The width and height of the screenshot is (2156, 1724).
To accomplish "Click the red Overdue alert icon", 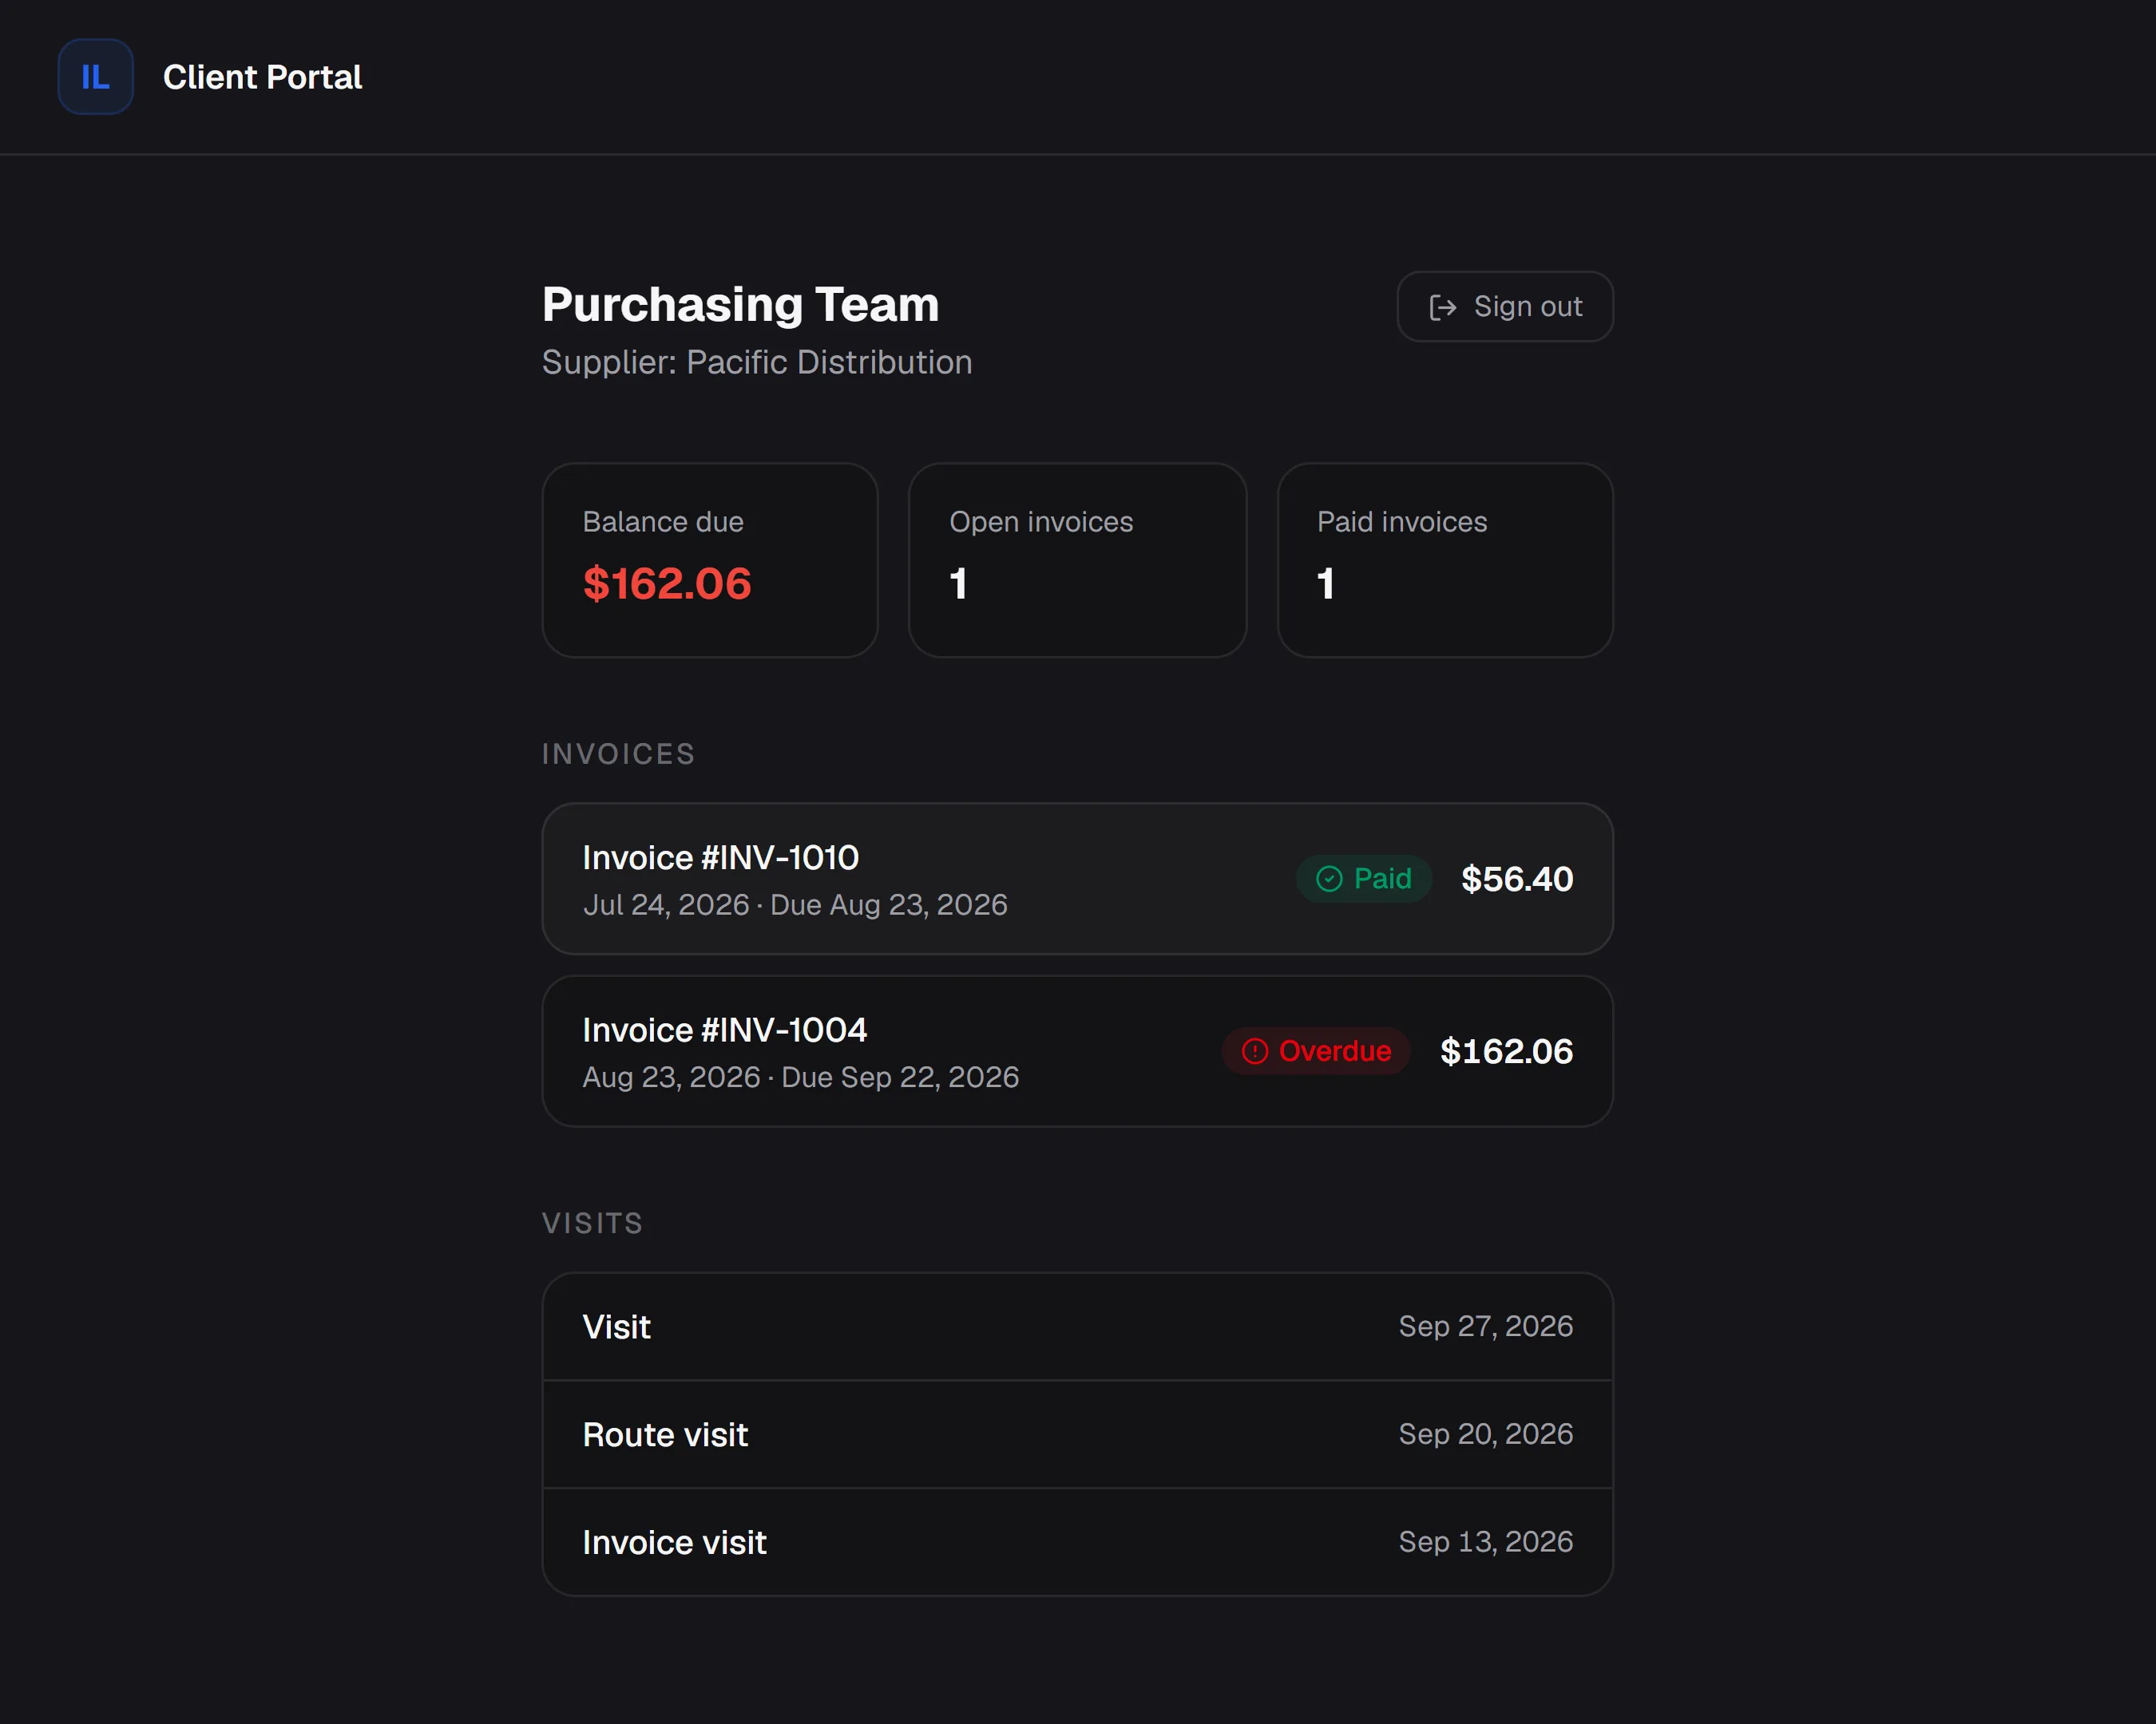I will (x=1254, y=1051).
